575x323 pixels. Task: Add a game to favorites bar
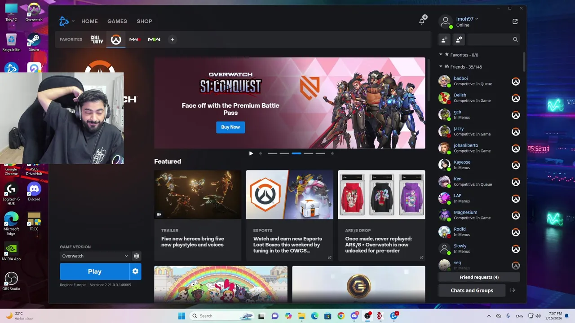(x=172, y=39)
